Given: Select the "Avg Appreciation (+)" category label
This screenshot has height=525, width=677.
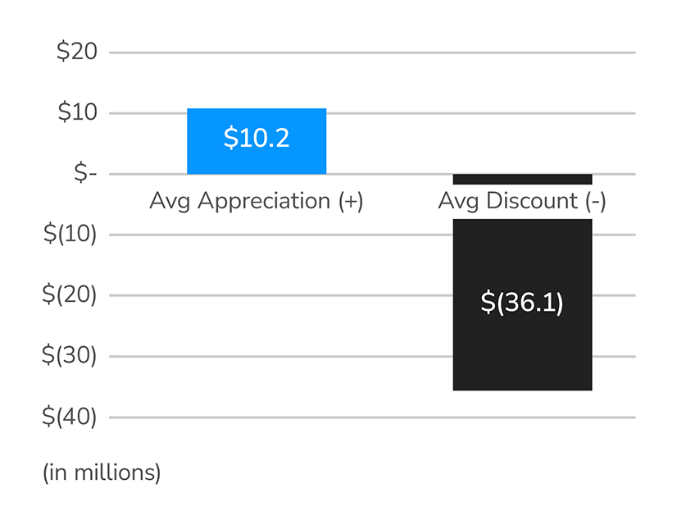Looking at the screenshot, I should click(x=256, y=201).
